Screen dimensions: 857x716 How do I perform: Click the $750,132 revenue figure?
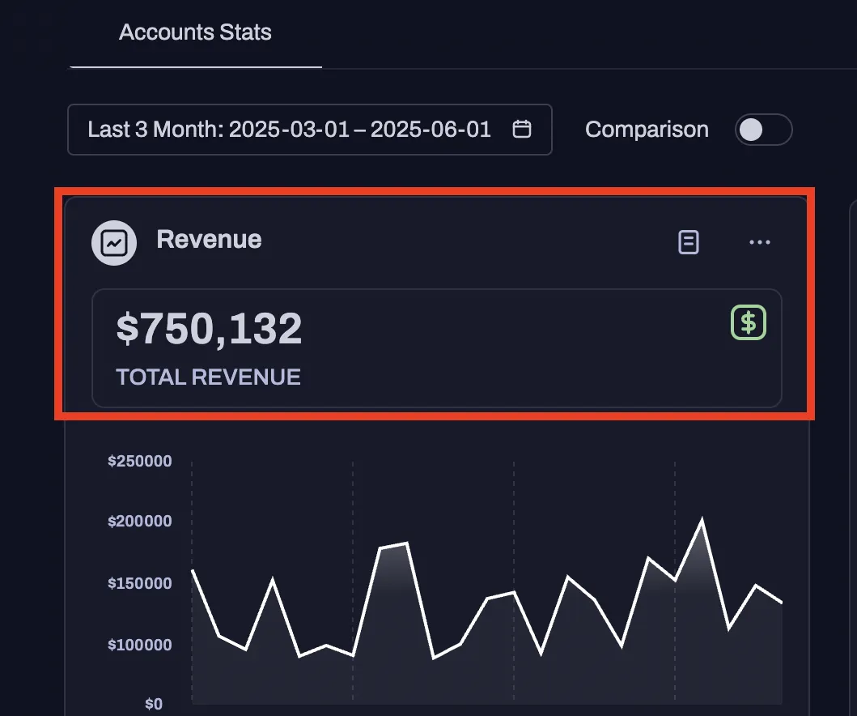point(209,329)
